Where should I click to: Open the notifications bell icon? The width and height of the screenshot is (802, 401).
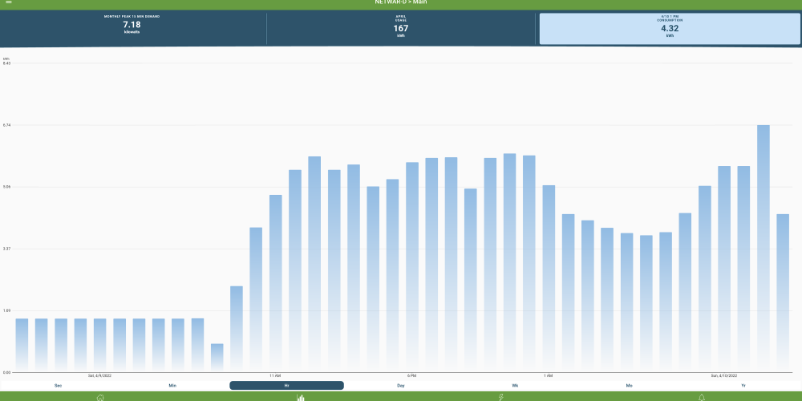click(x=702, y=396)
